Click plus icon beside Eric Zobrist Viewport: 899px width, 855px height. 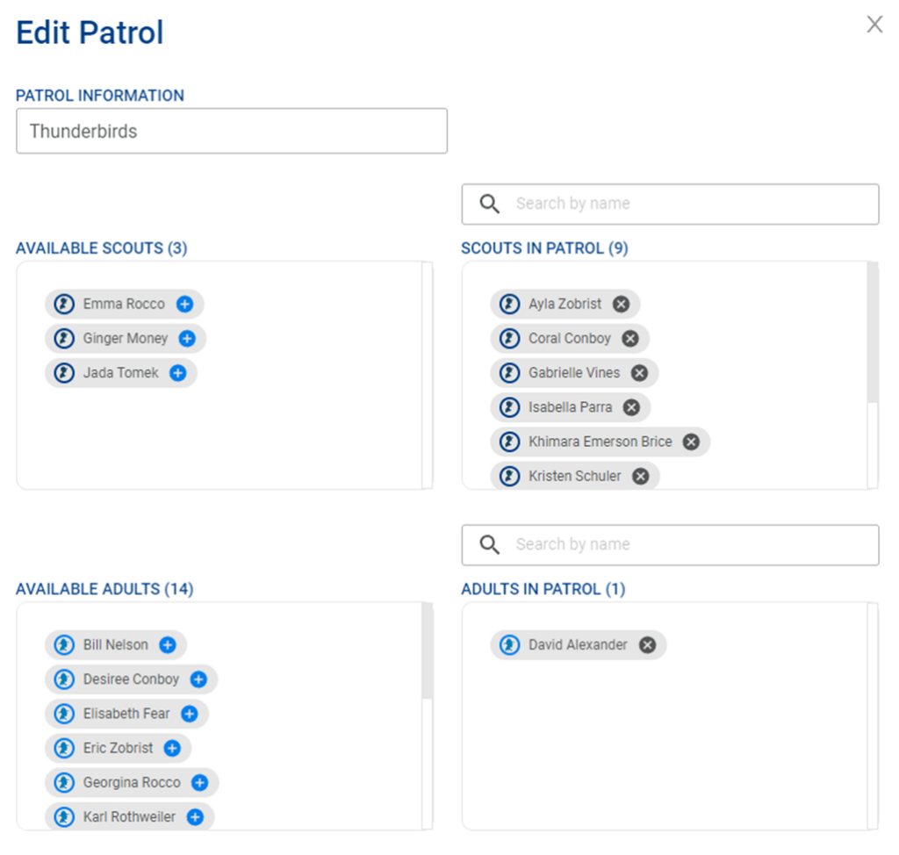[x=172, y=748]
